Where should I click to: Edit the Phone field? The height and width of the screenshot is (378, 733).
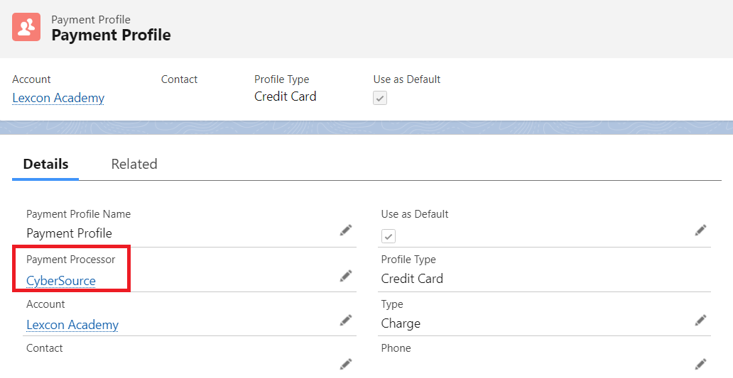tap(700, 364)
